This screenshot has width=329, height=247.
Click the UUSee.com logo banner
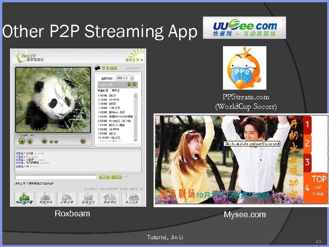tap(244, 28)
